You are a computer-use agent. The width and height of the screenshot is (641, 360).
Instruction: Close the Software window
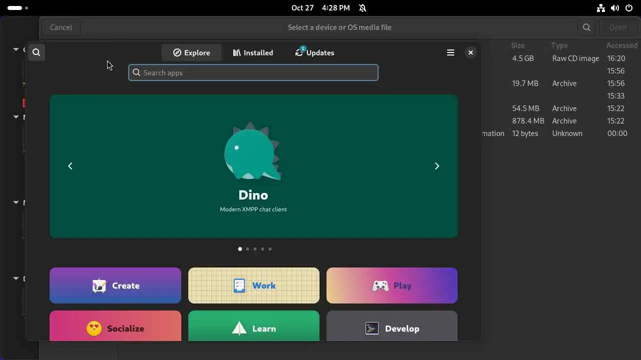[470, 52]
